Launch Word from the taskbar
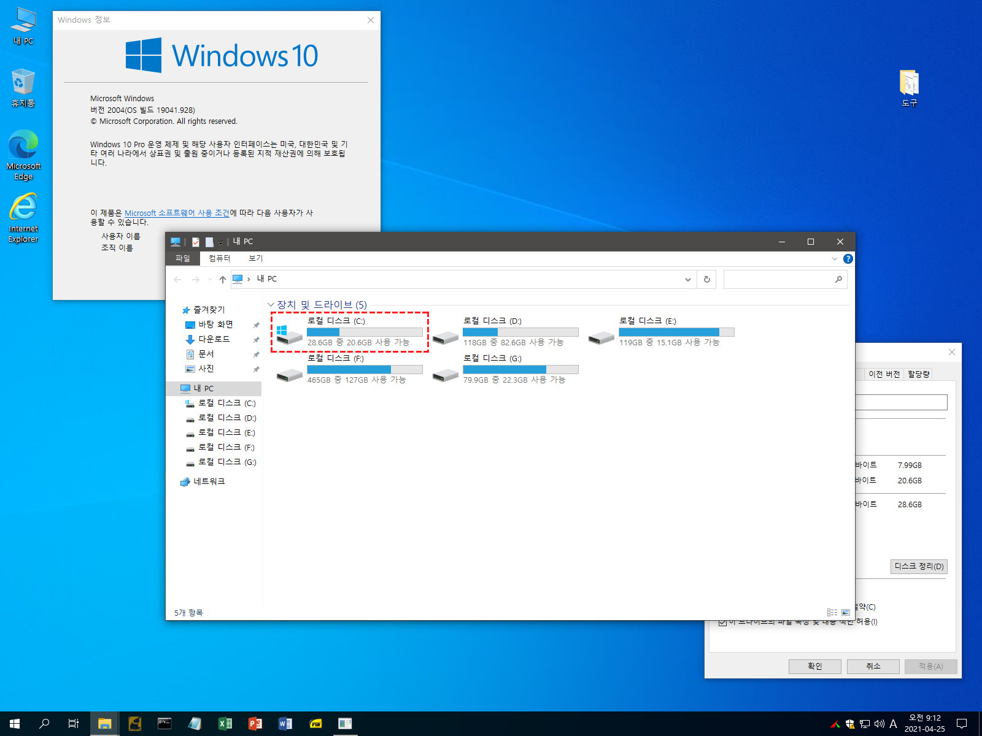The height and width of the screenshot is (736, 982). [285, 724]
